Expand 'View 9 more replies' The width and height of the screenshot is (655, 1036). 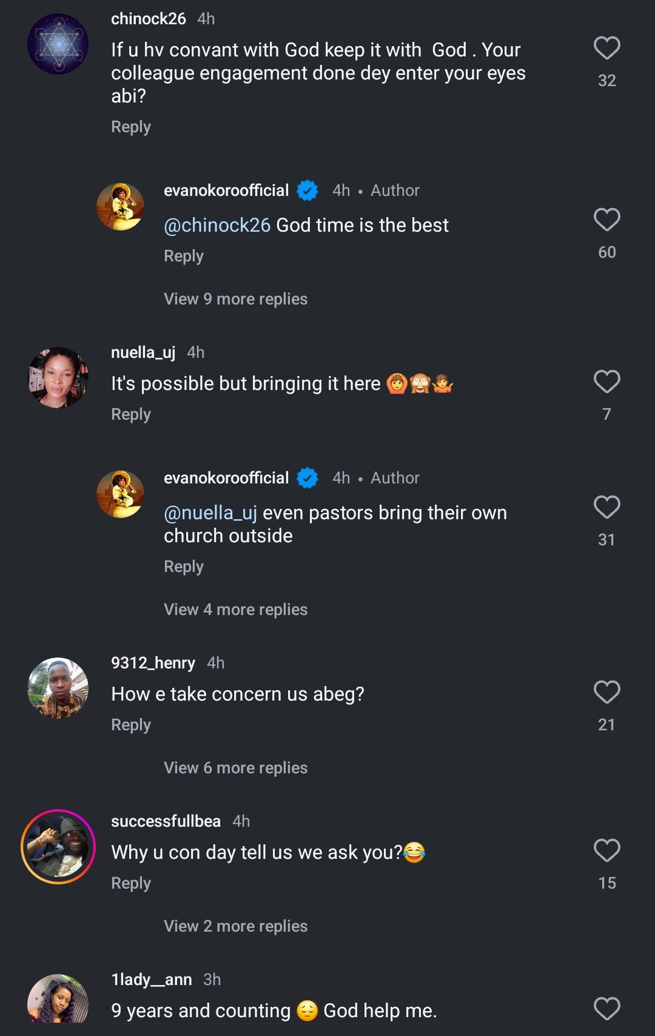(235, 299)
